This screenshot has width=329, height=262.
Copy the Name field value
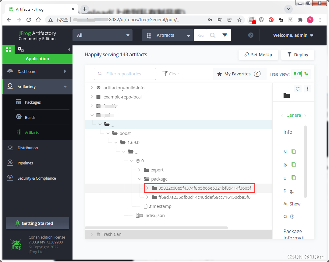(294, 151)
